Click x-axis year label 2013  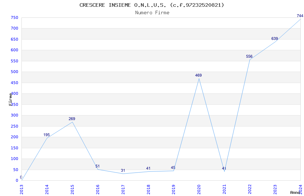(21, 190)
